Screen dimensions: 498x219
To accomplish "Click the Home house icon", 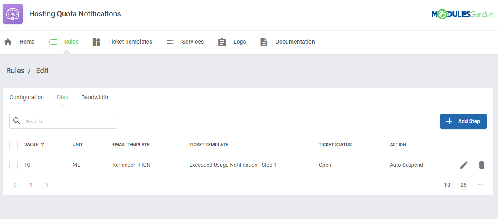I will [8, 42].
